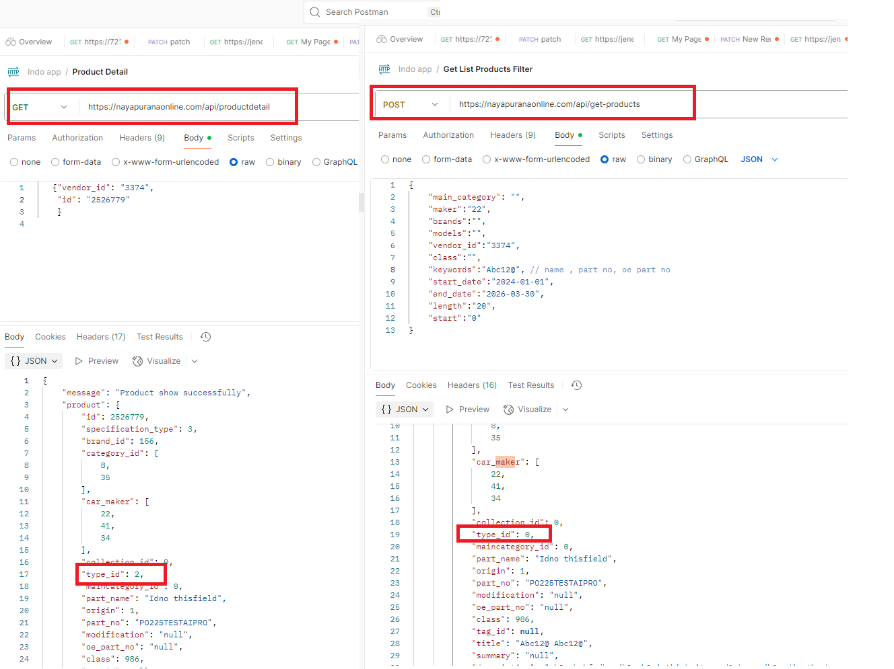Click HTTP icon beside Indo app in right window

pos(384,69)
